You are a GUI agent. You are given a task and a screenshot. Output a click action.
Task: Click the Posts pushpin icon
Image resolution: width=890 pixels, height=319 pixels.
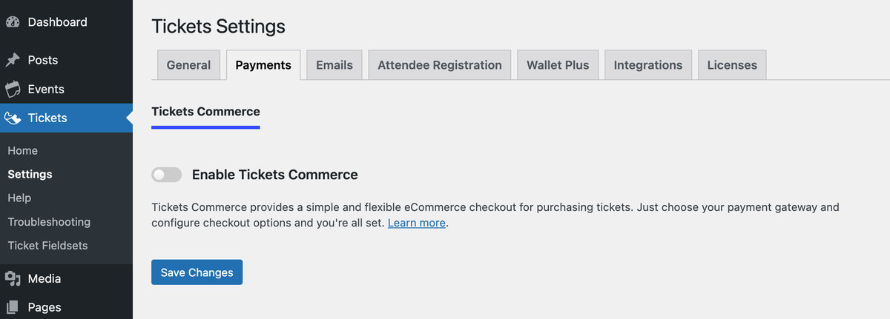[12, 60]
